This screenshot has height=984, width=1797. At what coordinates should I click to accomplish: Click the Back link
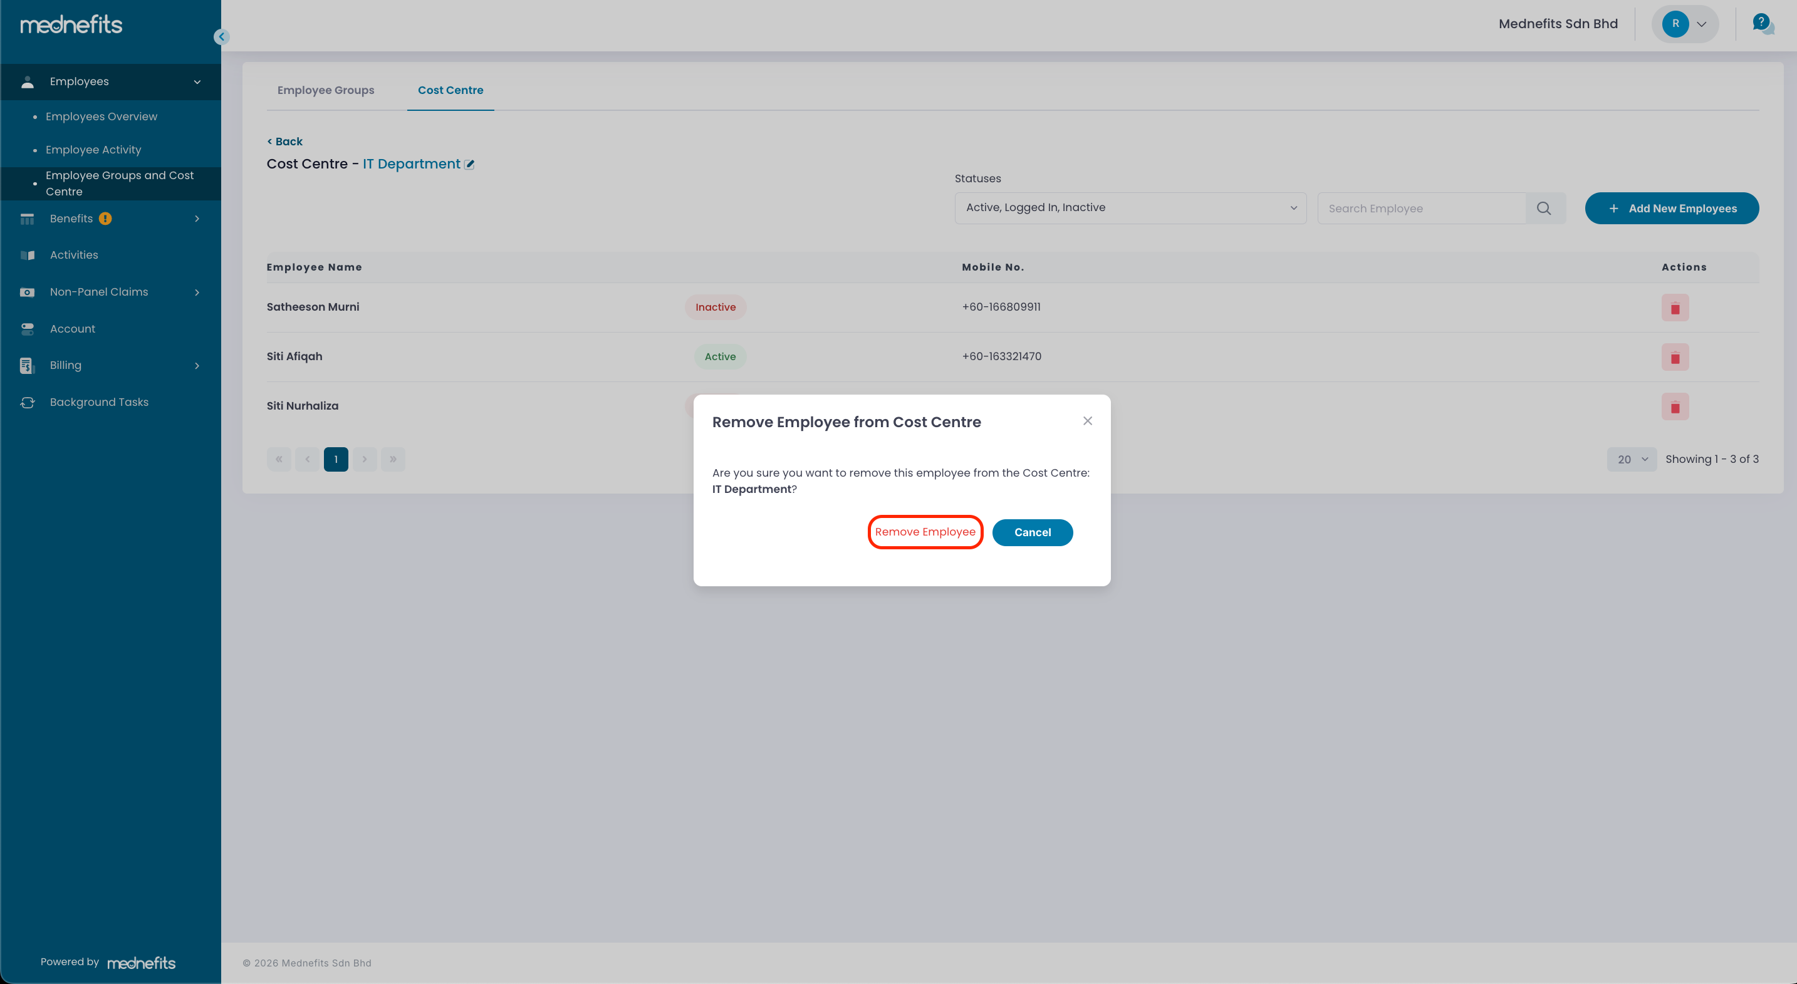(x=284, y=142)
